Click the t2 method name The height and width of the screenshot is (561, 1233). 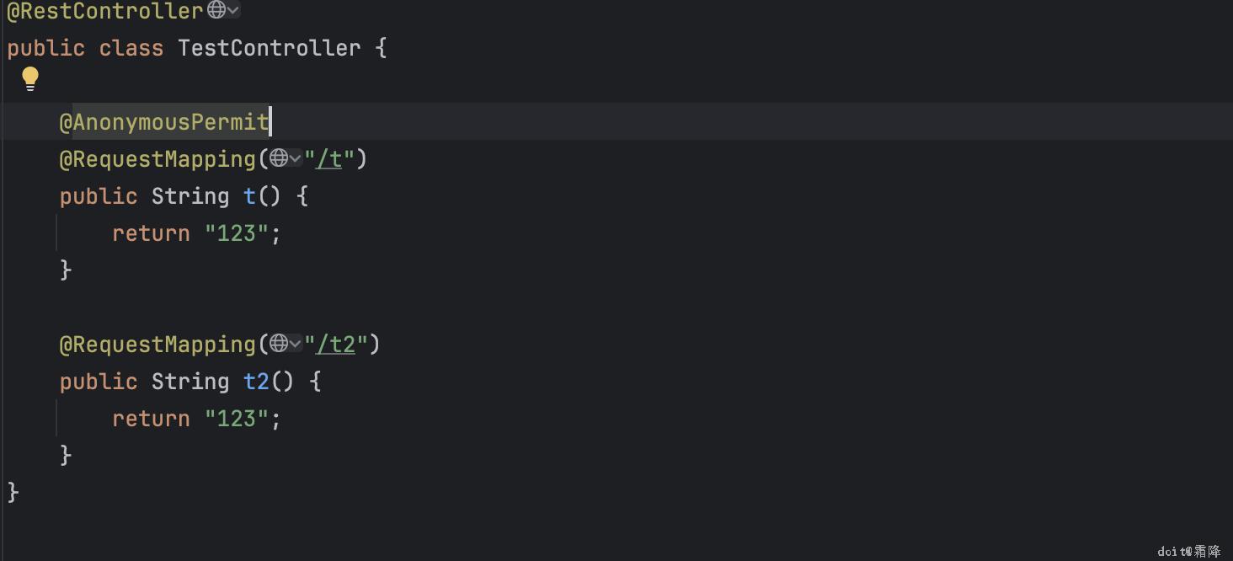click(x=256, y=382)
